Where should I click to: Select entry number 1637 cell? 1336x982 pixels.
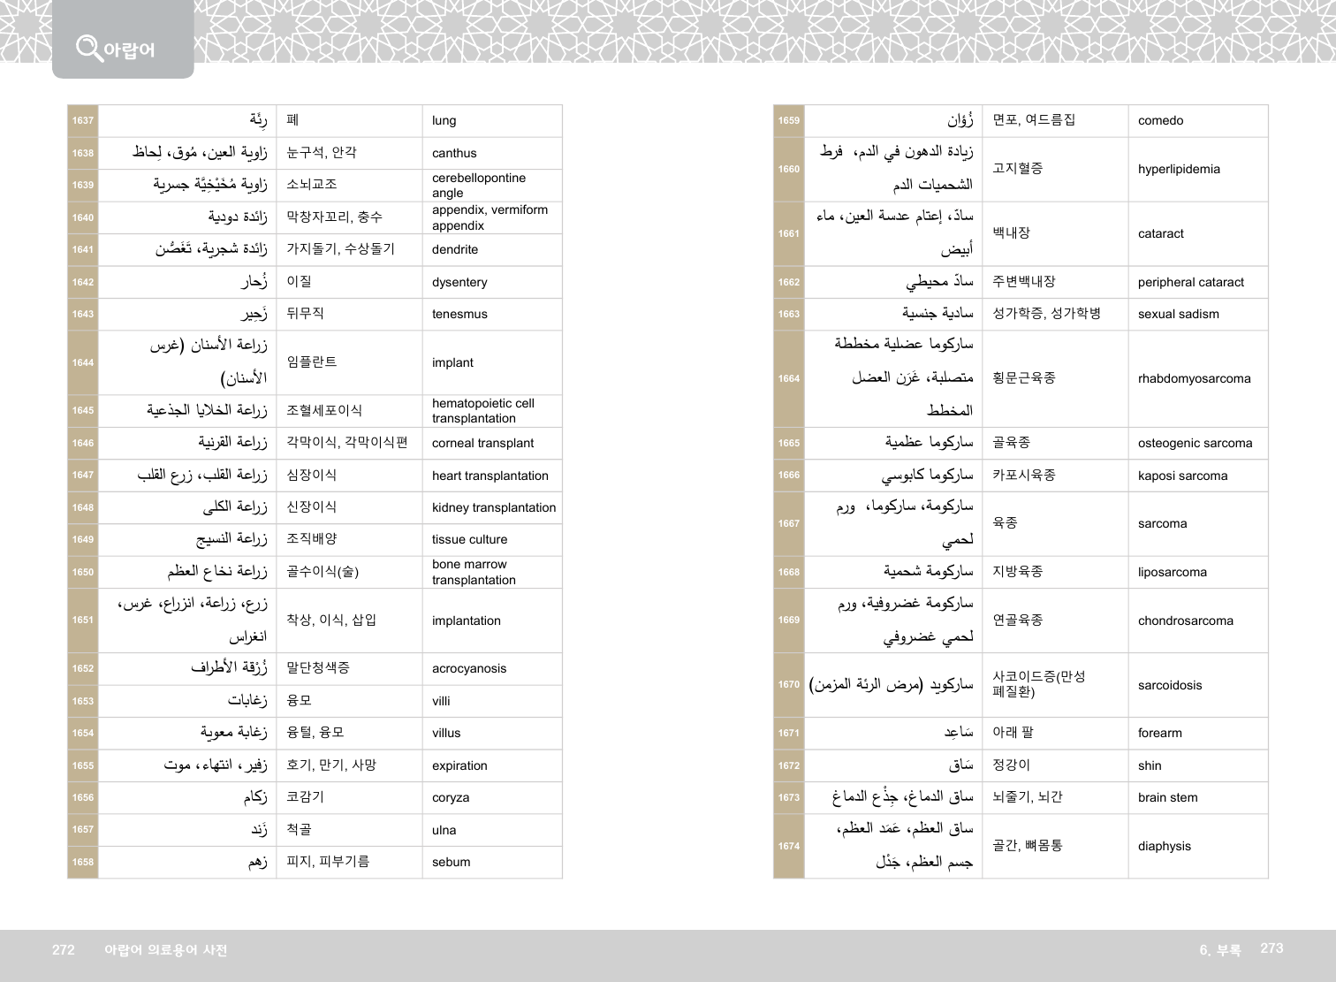click(83, 121)
